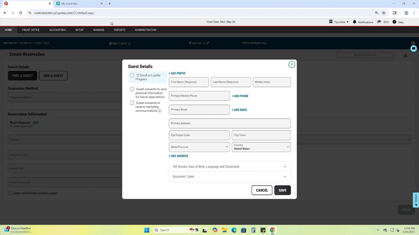Click the First Name required field

[x=189, y=82]
